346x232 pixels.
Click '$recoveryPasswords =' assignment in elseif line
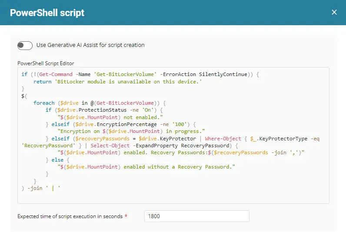click(x=106, y=139)
